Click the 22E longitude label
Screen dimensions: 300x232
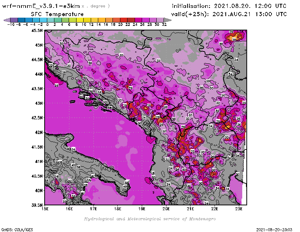coord(214,209)
